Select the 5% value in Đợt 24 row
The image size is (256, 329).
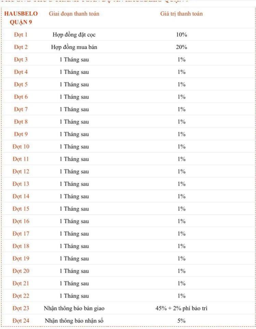[x=181, y=321]
